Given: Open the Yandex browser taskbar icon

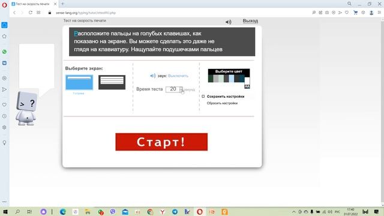Looking at the screenshot, I should 163,212.
